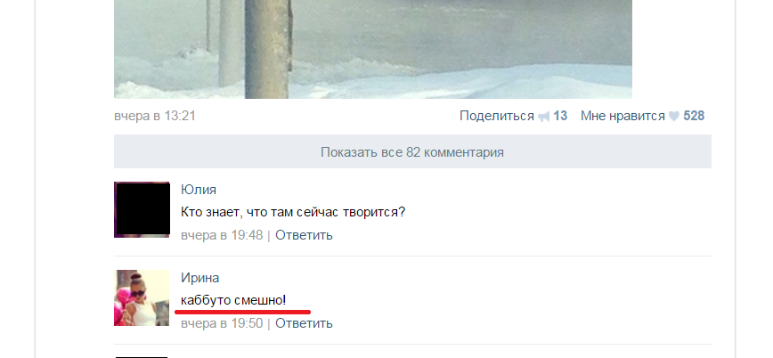Expand Показать все 82 комментария

pos(412,151)
